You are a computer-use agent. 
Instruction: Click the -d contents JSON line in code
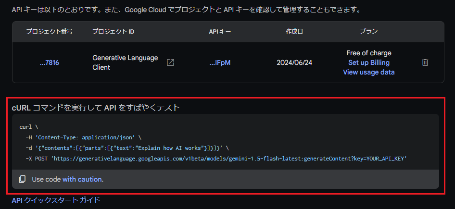click(127, 148)
